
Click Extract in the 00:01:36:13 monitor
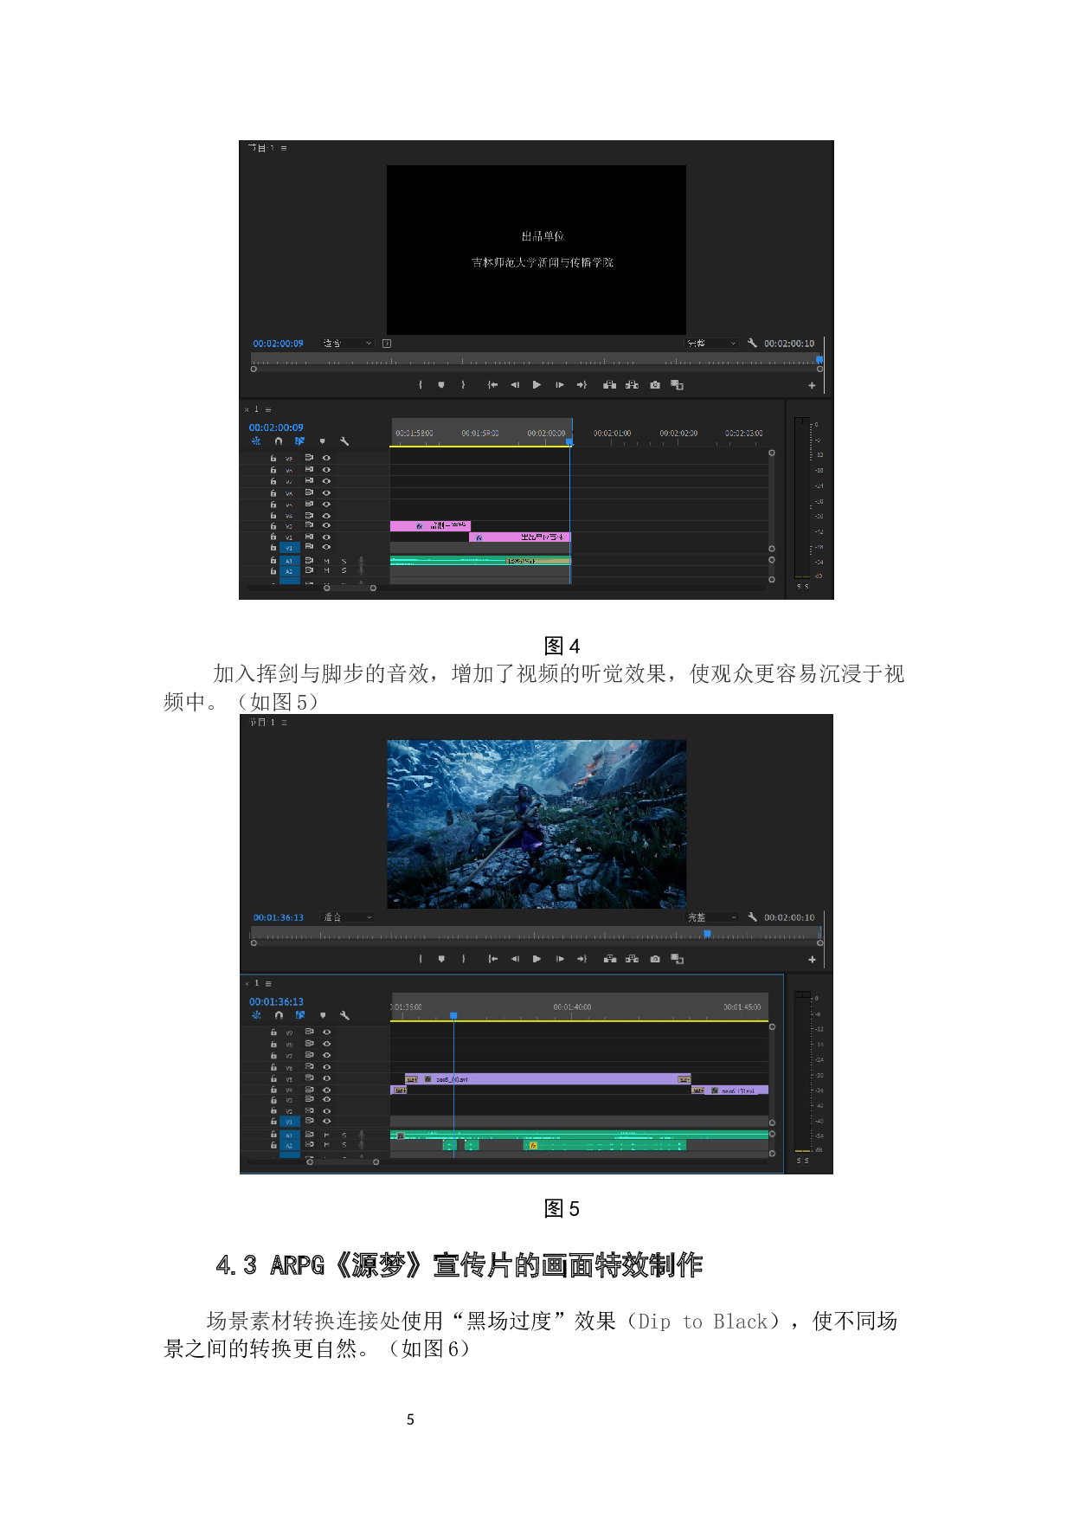coord(633,959)
